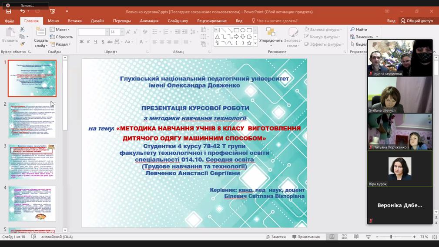Open slide sorter view in status bar
This screenshot has height=247, width=439.
(x=344, y=237)
